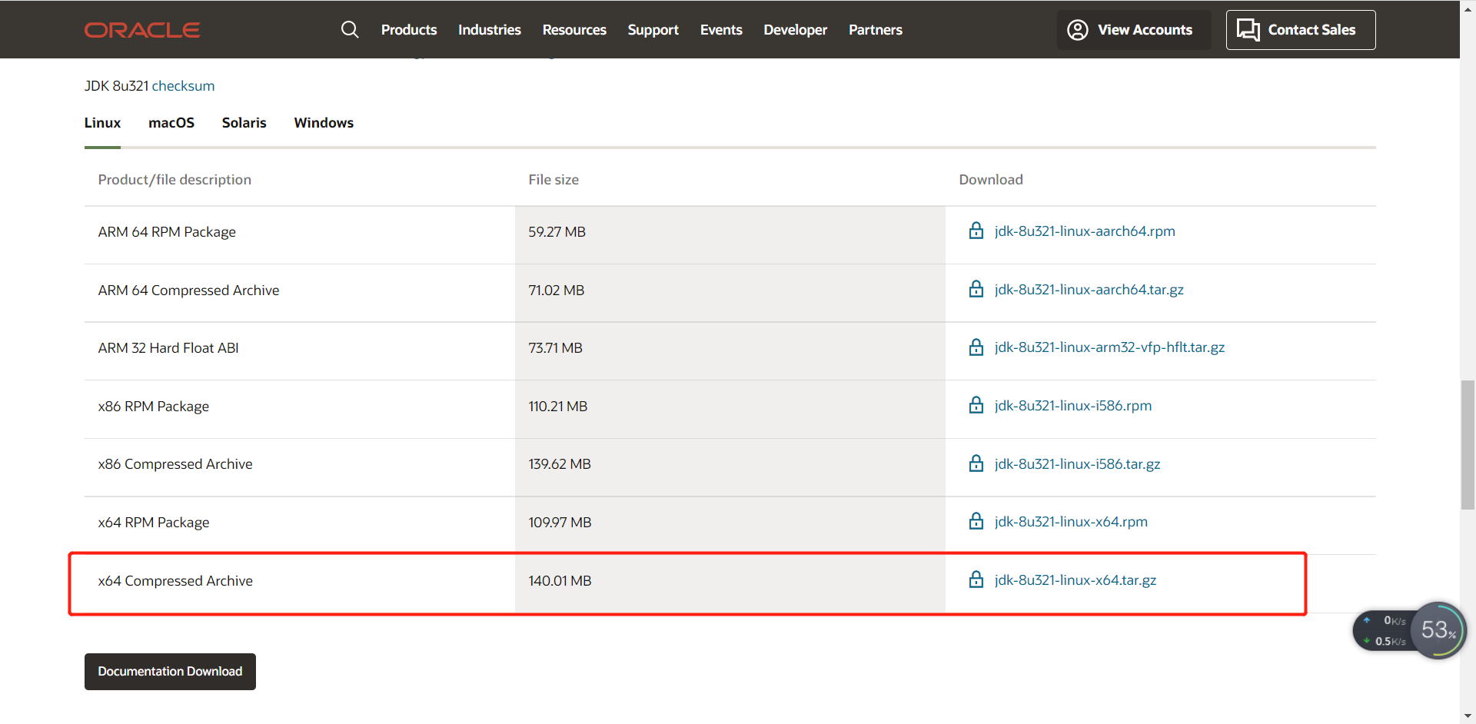Expand the Products navigation dropdown
Screen dimensions: 1476x724
click(408, 29)
